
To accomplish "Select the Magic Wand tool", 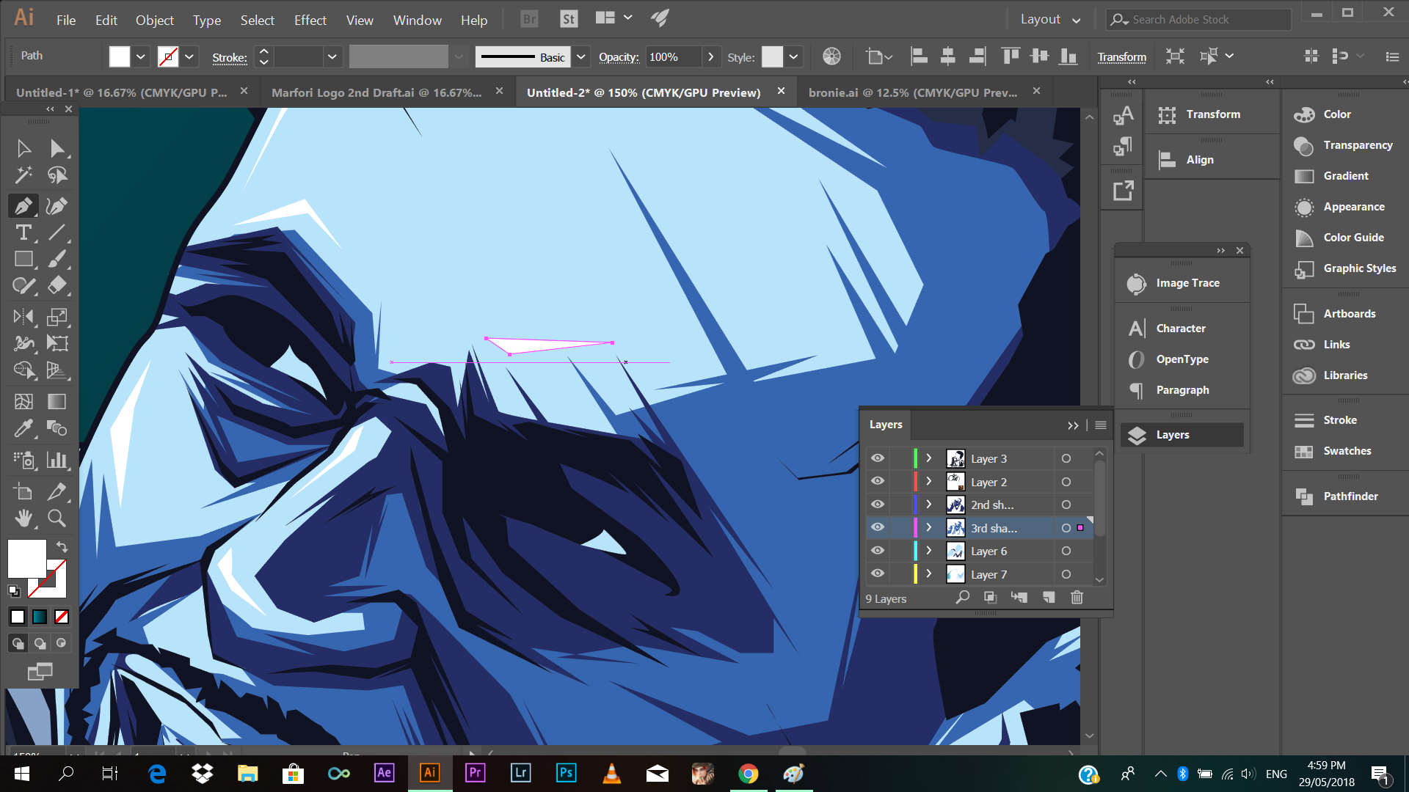I will pos(23,175).
